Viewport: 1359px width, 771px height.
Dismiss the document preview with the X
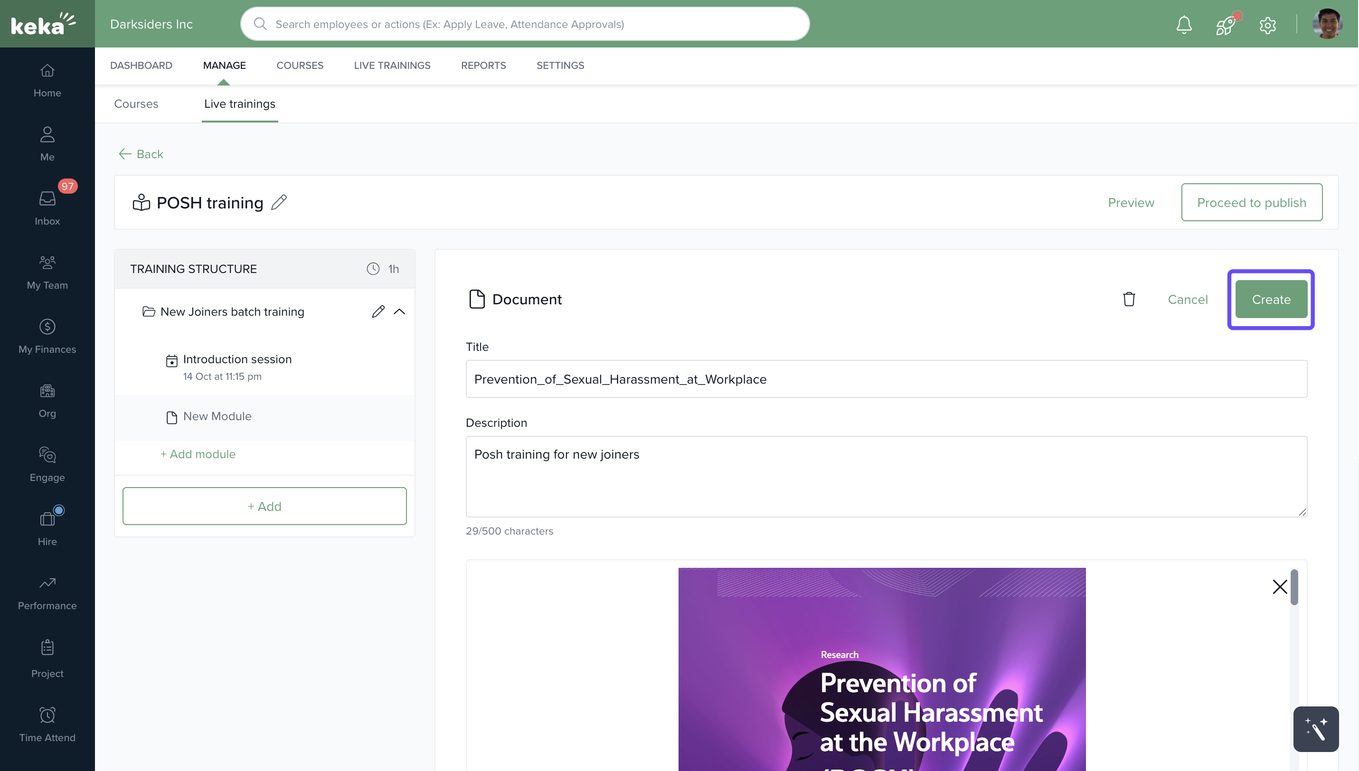tap(1280, 587)
